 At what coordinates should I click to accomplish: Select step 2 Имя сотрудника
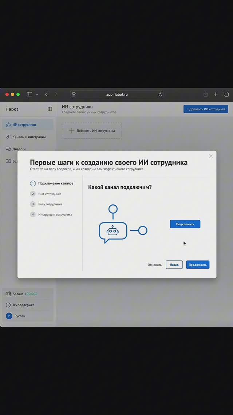tap(46, 194)
